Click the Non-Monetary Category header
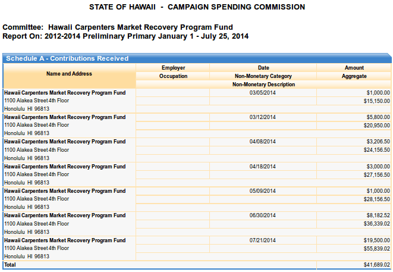This screenshot has width=393, height=272. click(x=263, y=76)
